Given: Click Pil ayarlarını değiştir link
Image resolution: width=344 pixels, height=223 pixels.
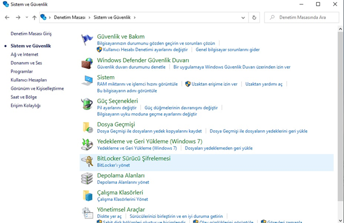Looking at the screenshot, I should tap(117, 108).
